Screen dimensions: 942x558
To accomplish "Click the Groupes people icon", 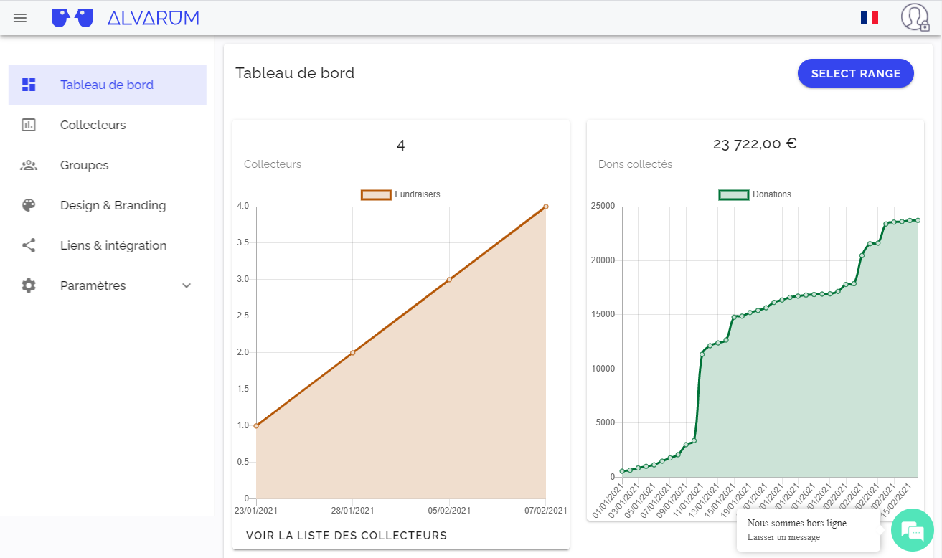I will tap(29, 165).
